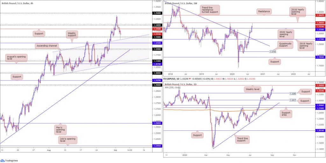
Task: Select the 2018 Yearly opening level callout
Action: [x=298, y=12]
